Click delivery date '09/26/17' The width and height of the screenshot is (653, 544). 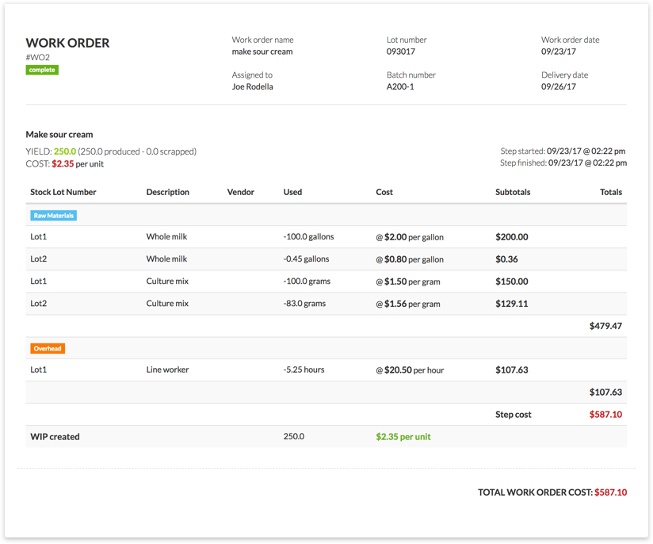coord(559,86)
